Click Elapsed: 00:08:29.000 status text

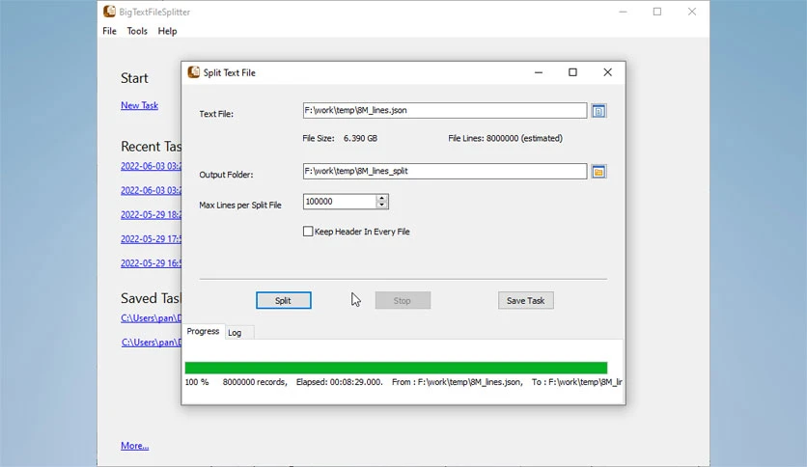(339, 382)
